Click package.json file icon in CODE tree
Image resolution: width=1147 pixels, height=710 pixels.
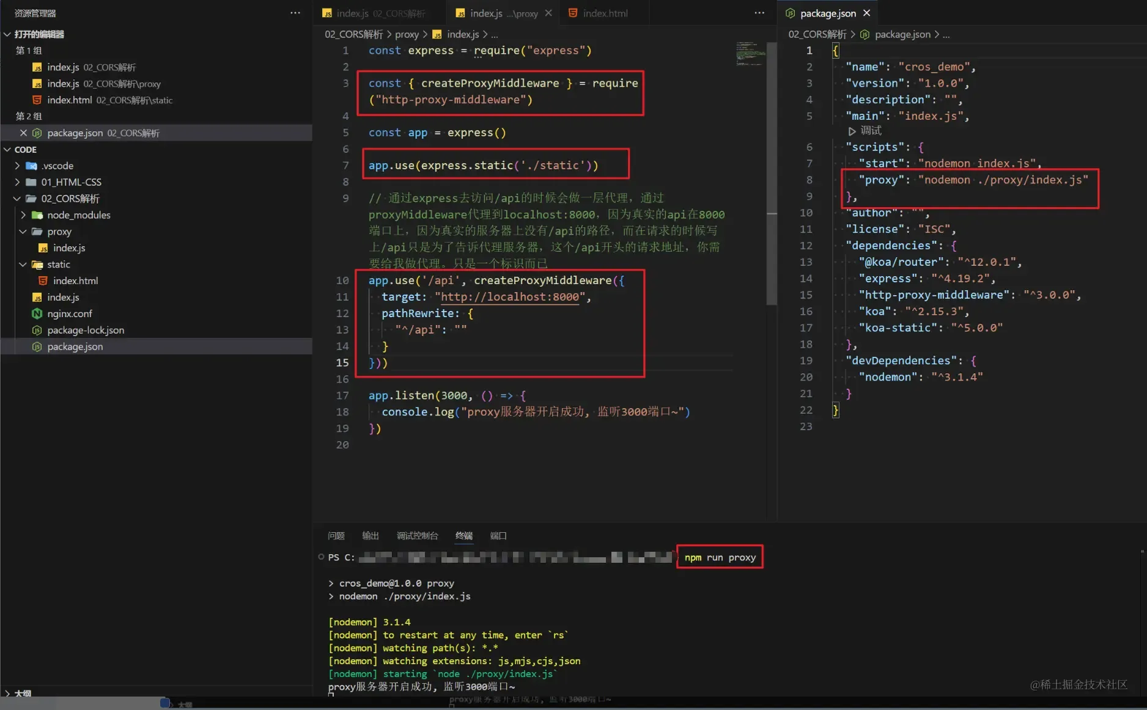click(x=37, y=346)
